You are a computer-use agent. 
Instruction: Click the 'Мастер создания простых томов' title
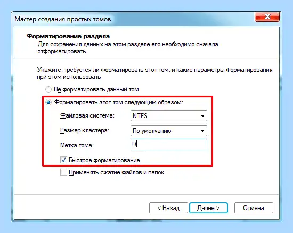[63, 19]
